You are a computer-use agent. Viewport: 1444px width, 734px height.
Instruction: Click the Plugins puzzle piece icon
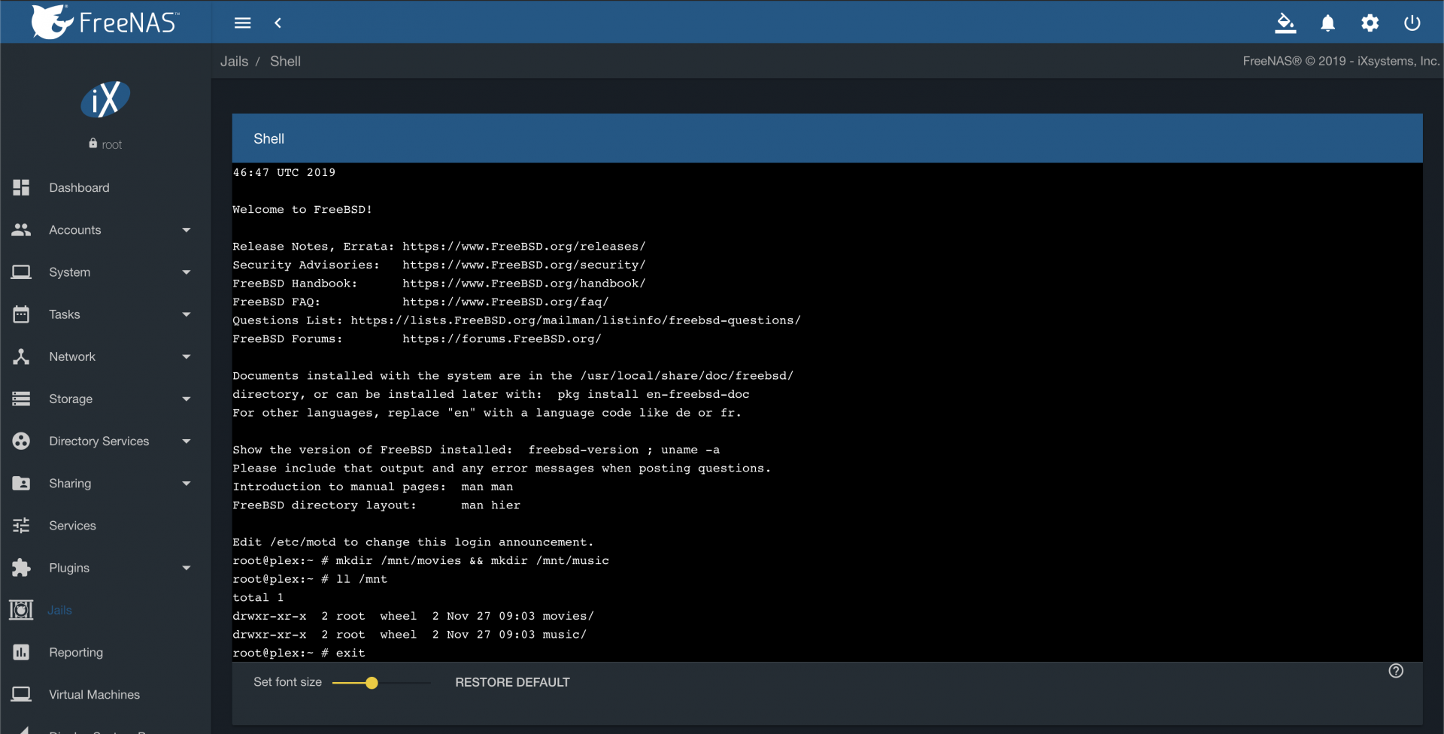tap(21, 568)
